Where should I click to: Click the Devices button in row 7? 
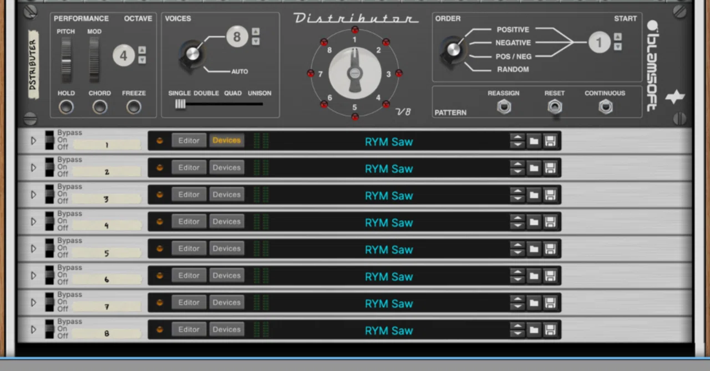point(226,302)
